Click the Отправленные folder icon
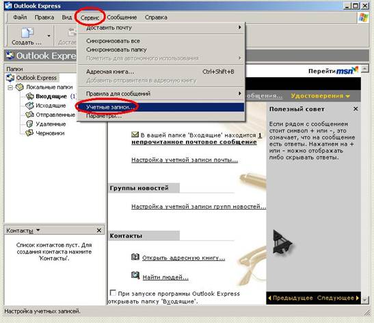 (30, 115)
